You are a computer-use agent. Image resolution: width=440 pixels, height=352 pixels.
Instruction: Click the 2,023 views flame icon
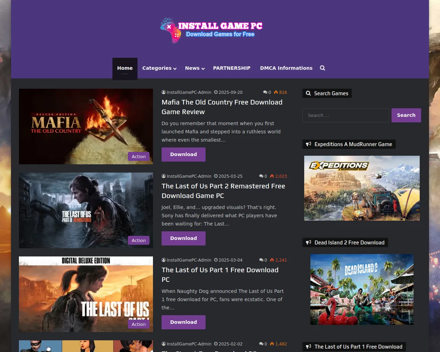(272, 176)
